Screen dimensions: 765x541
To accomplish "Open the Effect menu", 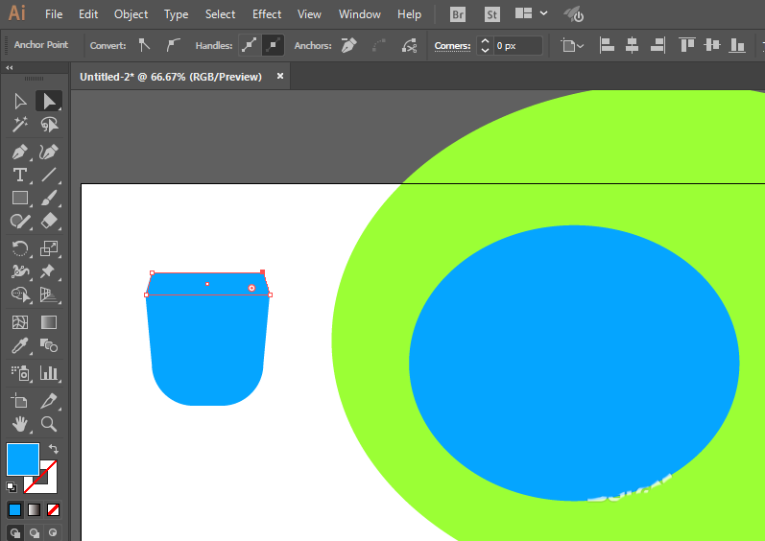I will tap(267, 14).
